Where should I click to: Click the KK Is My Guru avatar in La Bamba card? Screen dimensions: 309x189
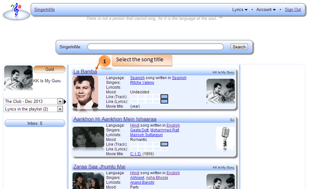click(x=221, y=91)
